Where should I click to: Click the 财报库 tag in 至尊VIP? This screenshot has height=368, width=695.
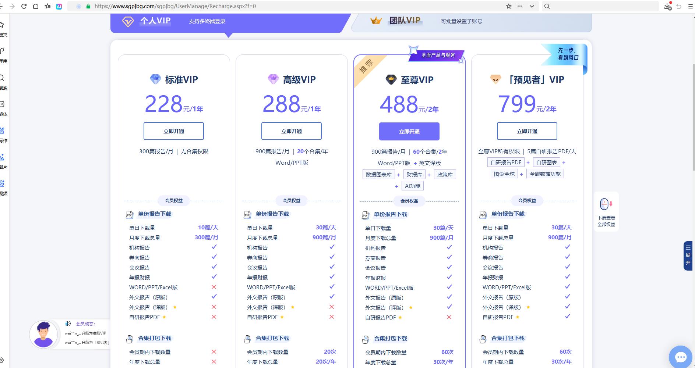click(x=414, y=175)
